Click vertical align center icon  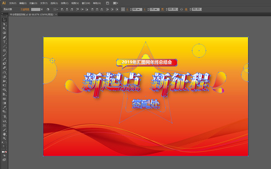tap(82, 9)
